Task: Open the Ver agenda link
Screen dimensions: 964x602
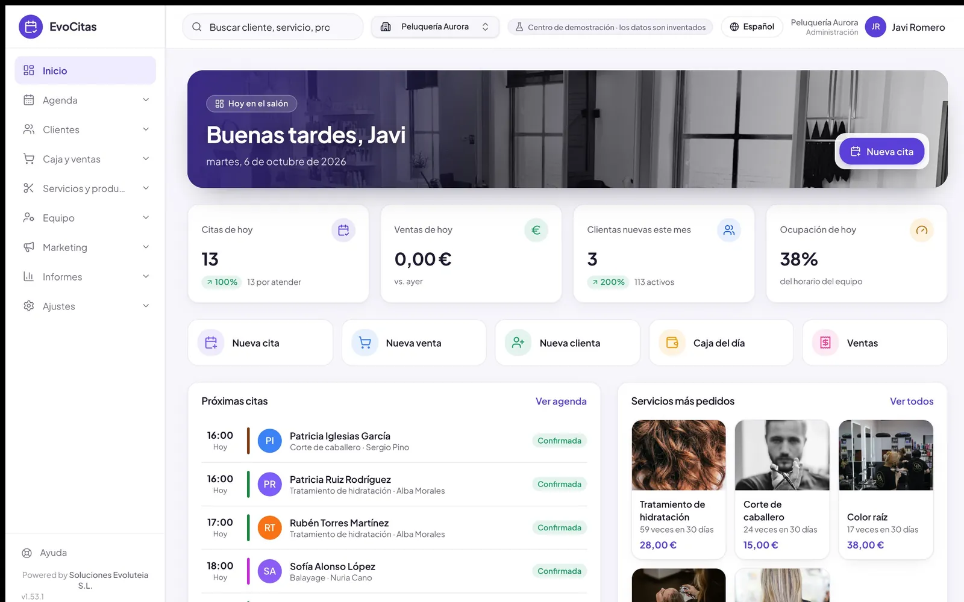Action: click(561, 402)
